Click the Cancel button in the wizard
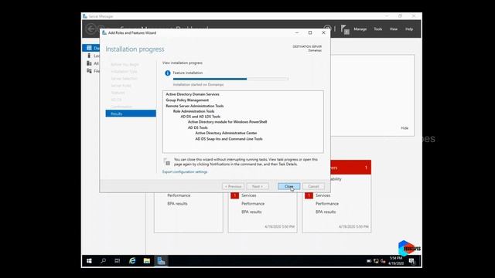This screenshot has width=495, height=278. pos(313,186)
